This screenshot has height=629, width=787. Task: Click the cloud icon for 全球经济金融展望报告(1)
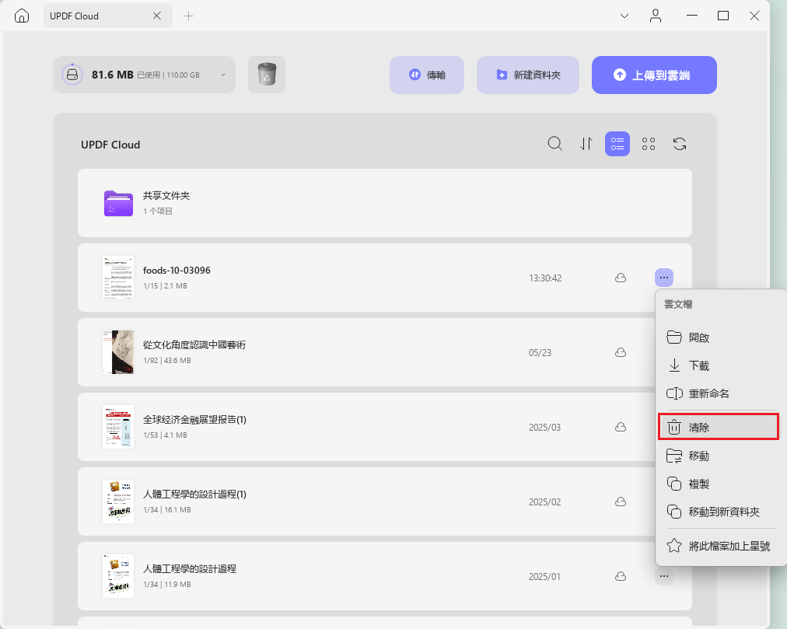coord(621,427)
